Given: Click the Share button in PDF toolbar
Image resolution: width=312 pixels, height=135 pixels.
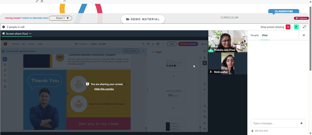Looking at the screenshot, I should pyautogui.click(x=172, y=44).
